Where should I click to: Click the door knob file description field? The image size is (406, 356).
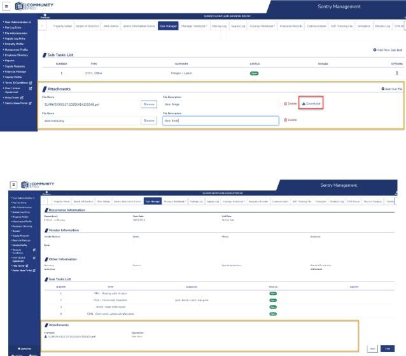click(x=220, y=120)
